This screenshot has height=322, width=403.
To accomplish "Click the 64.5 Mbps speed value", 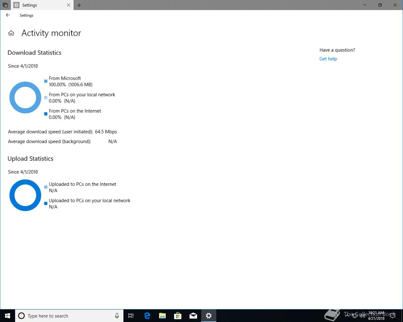I will click(x=106, y=132).
